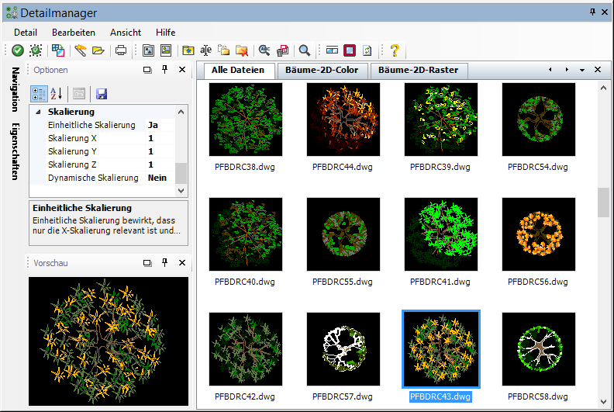Pin the Optionen panel
The image size is (614, 412).
point(164,70)
